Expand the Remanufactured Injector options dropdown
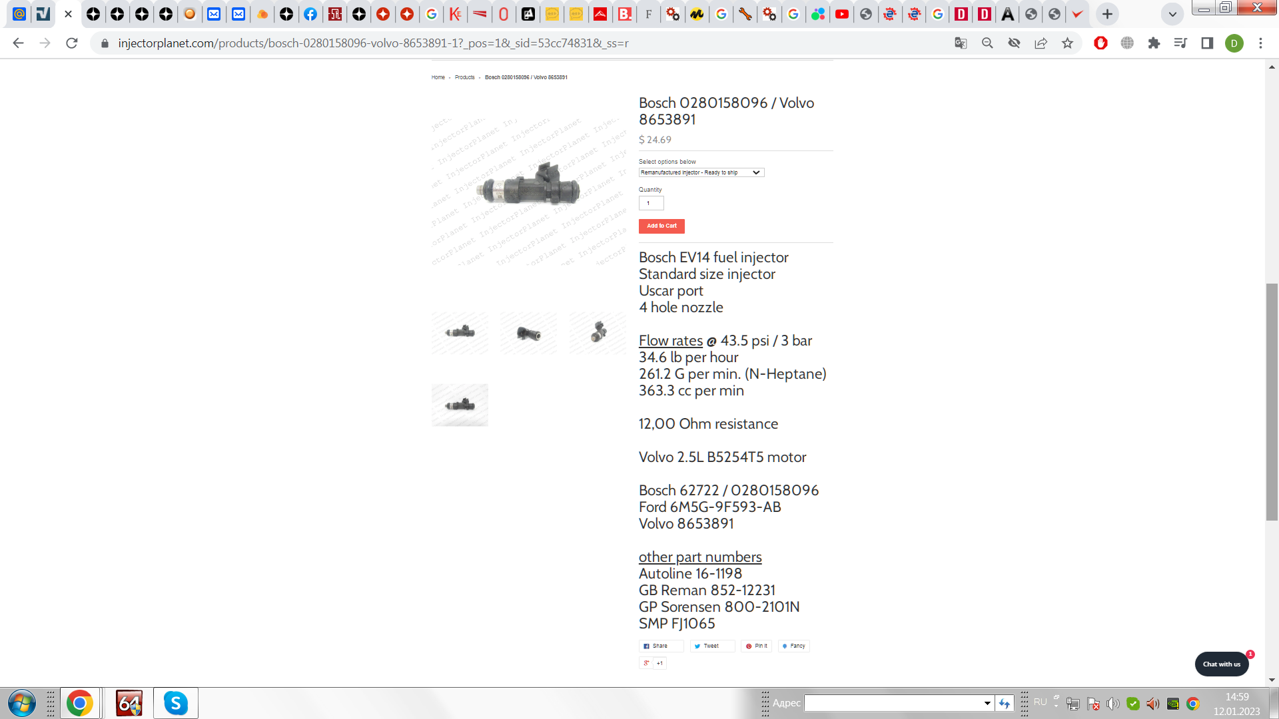Screen dimensions: 1279x719 coord(701,172)
